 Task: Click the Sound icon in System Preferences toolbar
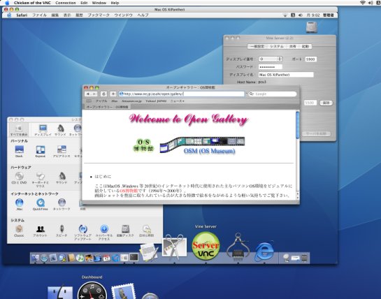pyautogui.click(x=61, y=130)
